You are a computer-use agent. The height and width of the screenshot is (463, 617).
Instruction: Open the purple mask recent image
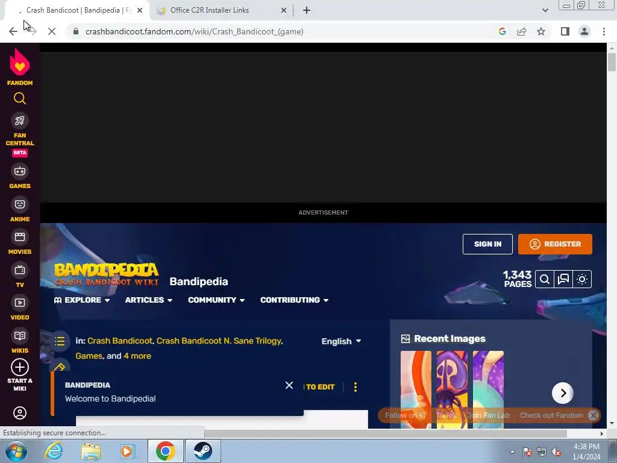(452, 389)
